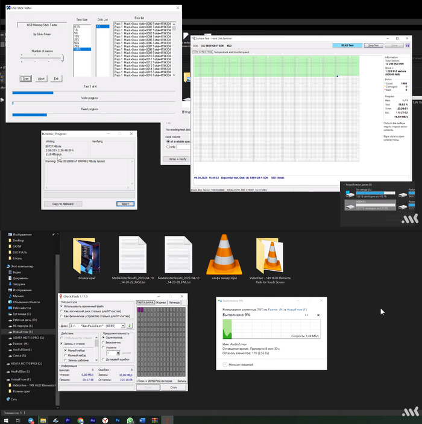Select 'all available space' data volume option
This screenshot has width=422, height=424.
(x=169, y=141)
